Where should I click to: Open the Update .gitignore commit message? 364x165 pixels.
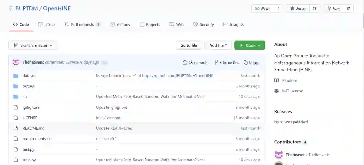(112, 108)
